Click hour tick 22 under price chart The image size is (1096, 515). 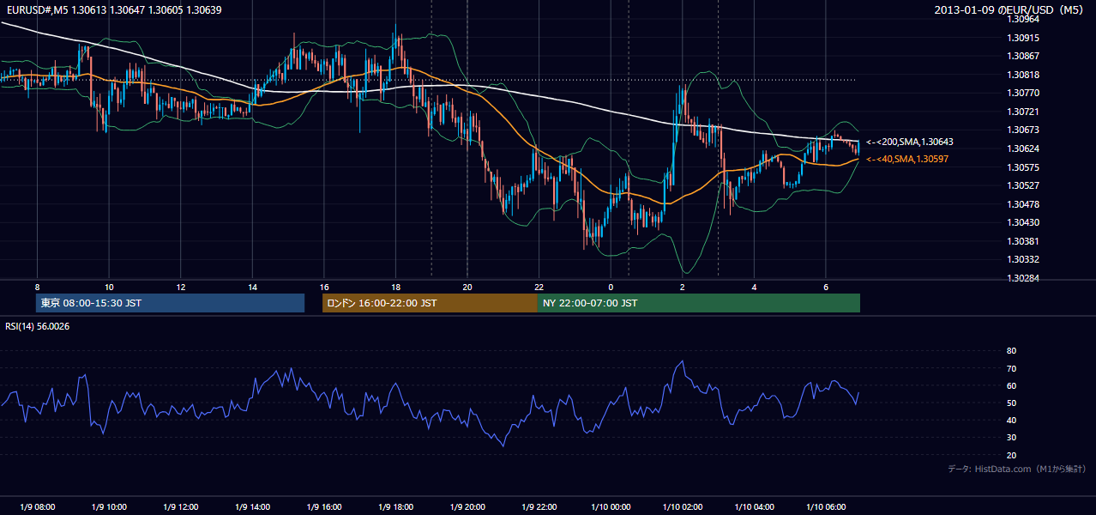[539, 287]
